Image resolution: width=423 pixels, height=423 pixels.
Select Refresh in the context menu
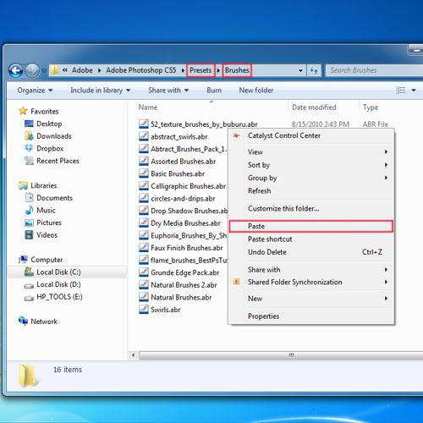tap(310, 191)
